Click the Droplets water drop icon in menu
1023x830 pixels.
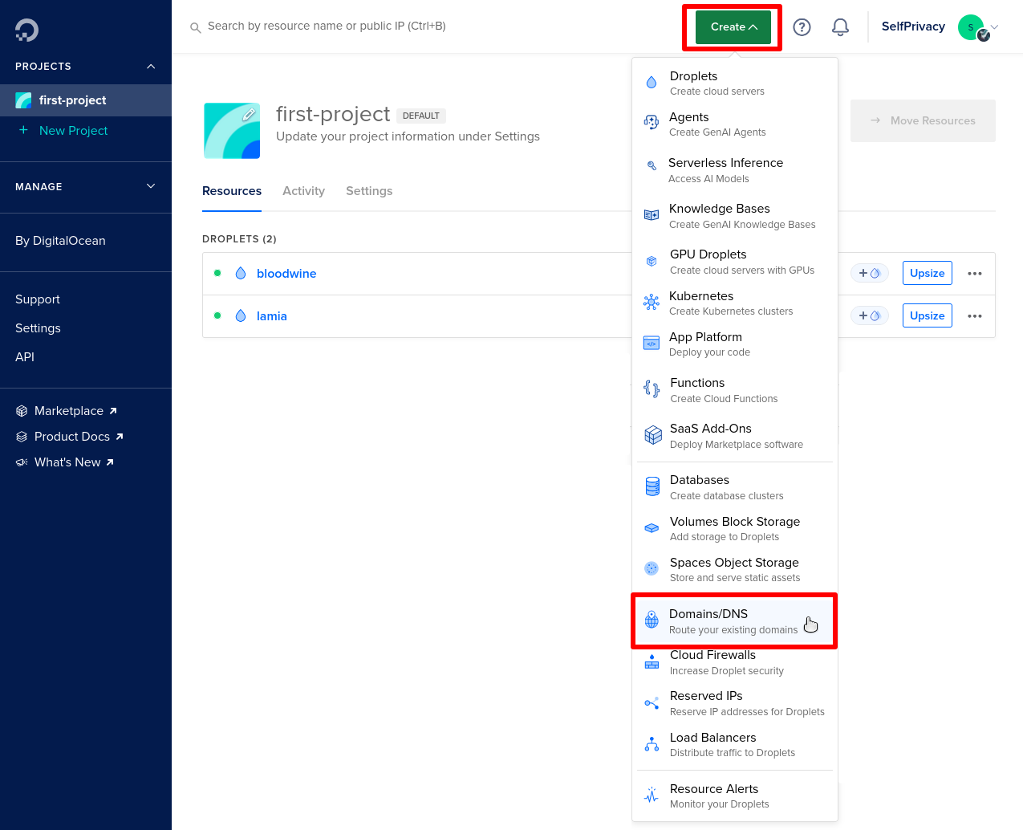click(652, 83)
